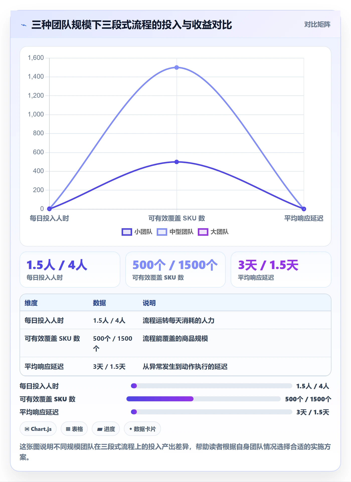Click the 500个 / 1500个 stat card value
This screenshot has width=351, height=482.
[x=175, y=265]
